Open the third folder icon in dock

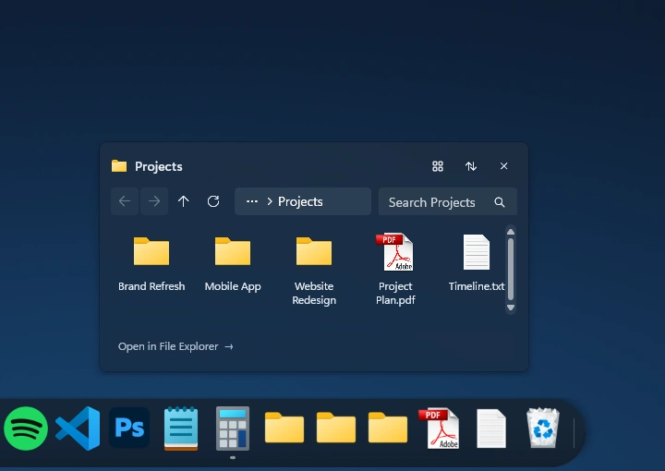[x=388, y=428]
